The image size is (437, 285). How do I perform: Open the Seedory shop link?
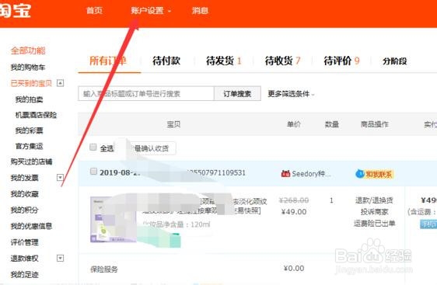311,174
